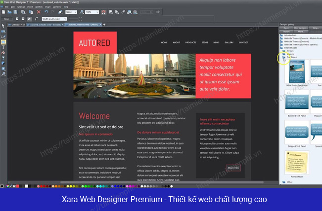Screen dimensions: 322x211
Task: Click the More Info button on page
Action: point(233,168)
